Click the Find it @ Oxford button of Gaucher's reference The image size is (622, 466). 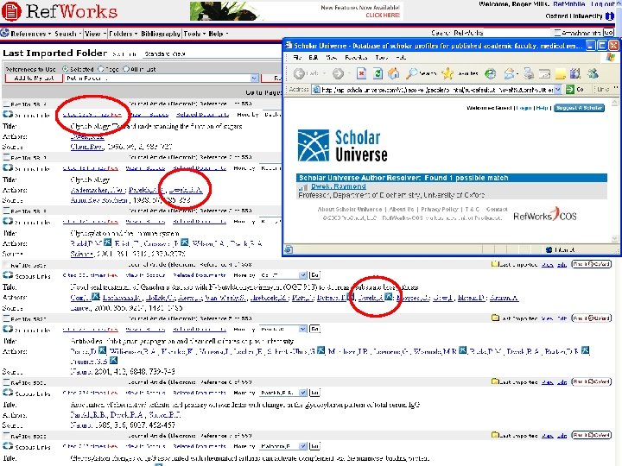(591, 264)
